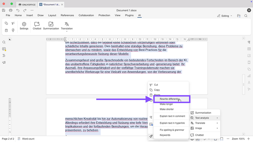Open the Search panel in left sidebar
This screenshot has height=142, width=253.
pos(4,42)
